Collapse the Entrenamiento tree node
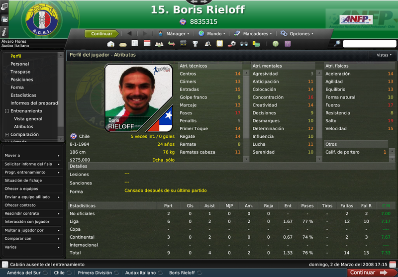This screenshot has width=398, height=277. [7, 111]
